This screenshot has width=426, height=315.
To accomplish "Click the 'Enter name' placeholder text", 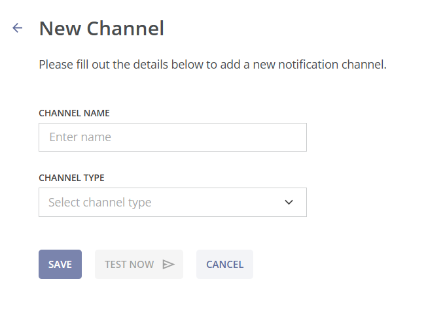I will point(80,137).
